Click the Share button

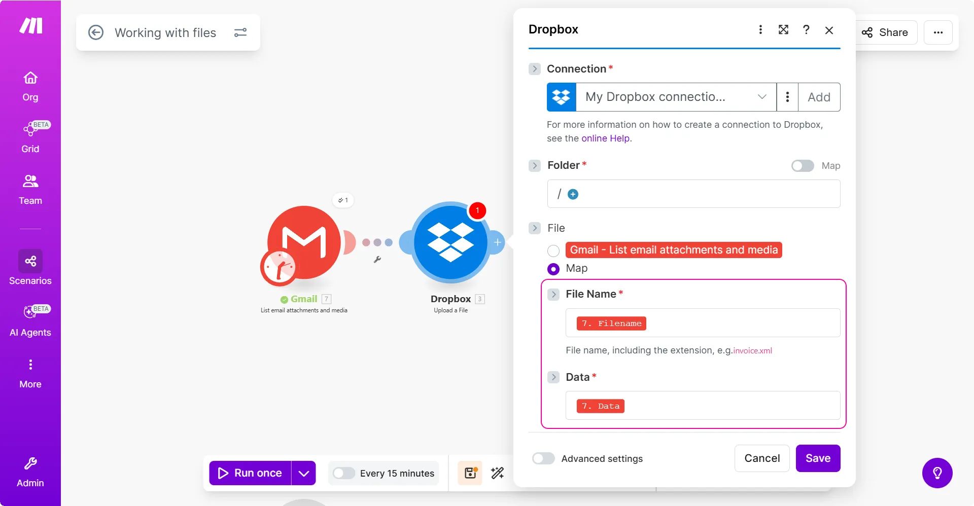886,32
